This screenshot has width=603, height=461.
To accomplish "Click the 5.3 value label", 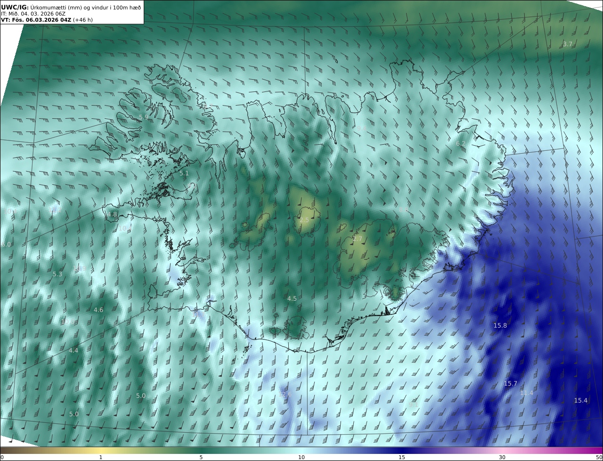I will coord(57,274).
